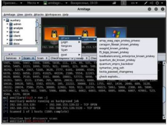
Task: Open the armitage window list dropdown
Action: 55,3
